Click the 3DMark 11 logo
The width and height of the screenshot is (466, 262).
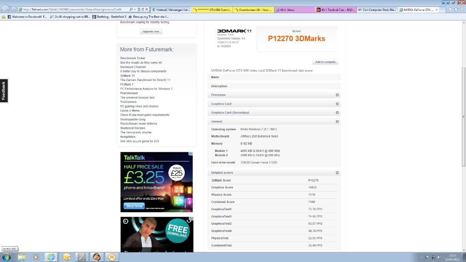click(234, 31)
